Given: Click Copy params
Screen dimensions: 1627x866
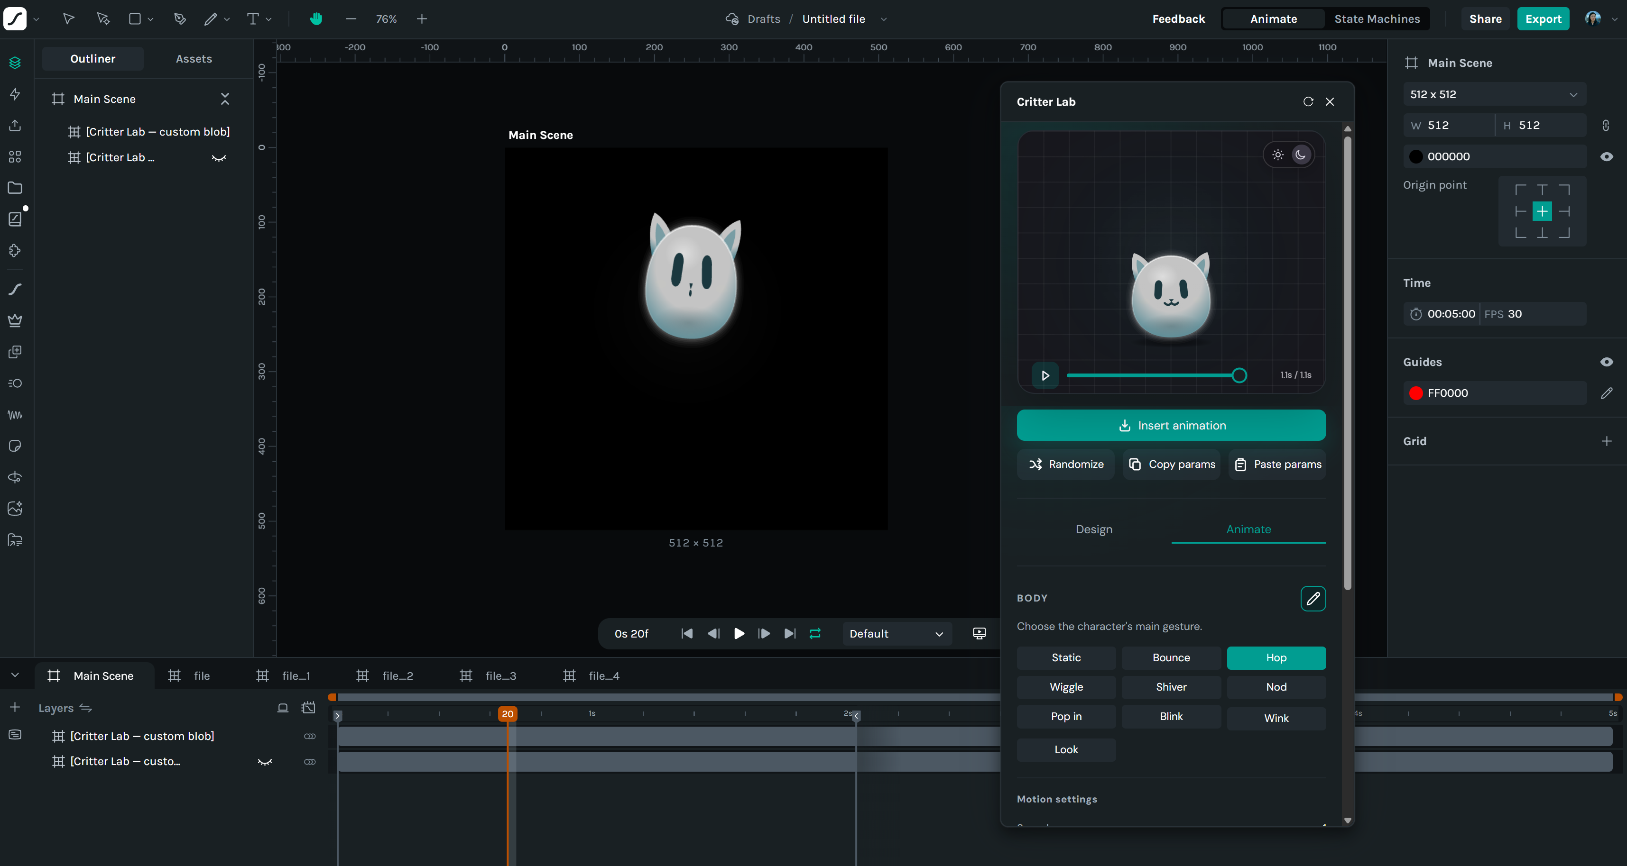Looking at the screenshot, I should (x=1172, y=465).
